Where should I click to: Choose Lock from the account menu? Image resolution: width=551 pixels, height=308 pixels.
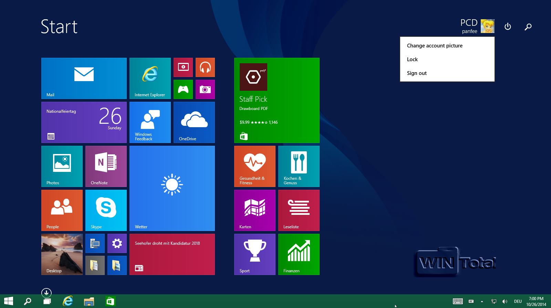[x=447, y=59]
